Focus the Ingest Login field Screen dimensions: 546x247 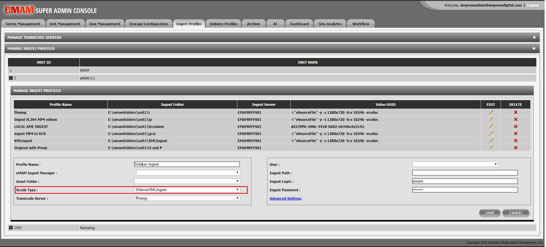click(465, 181)
